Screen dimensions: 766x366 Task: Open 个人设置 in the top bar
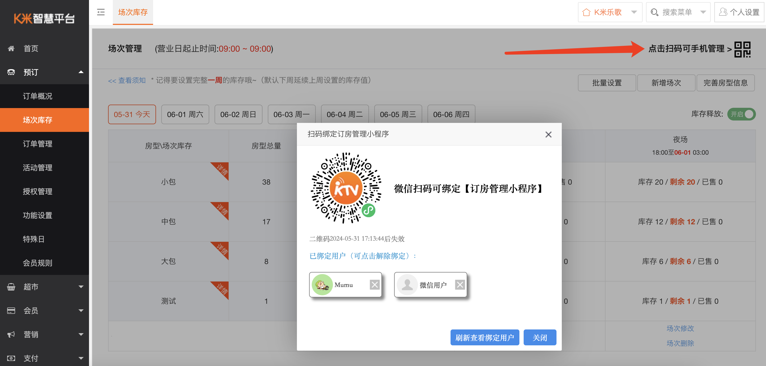(739, 12)
